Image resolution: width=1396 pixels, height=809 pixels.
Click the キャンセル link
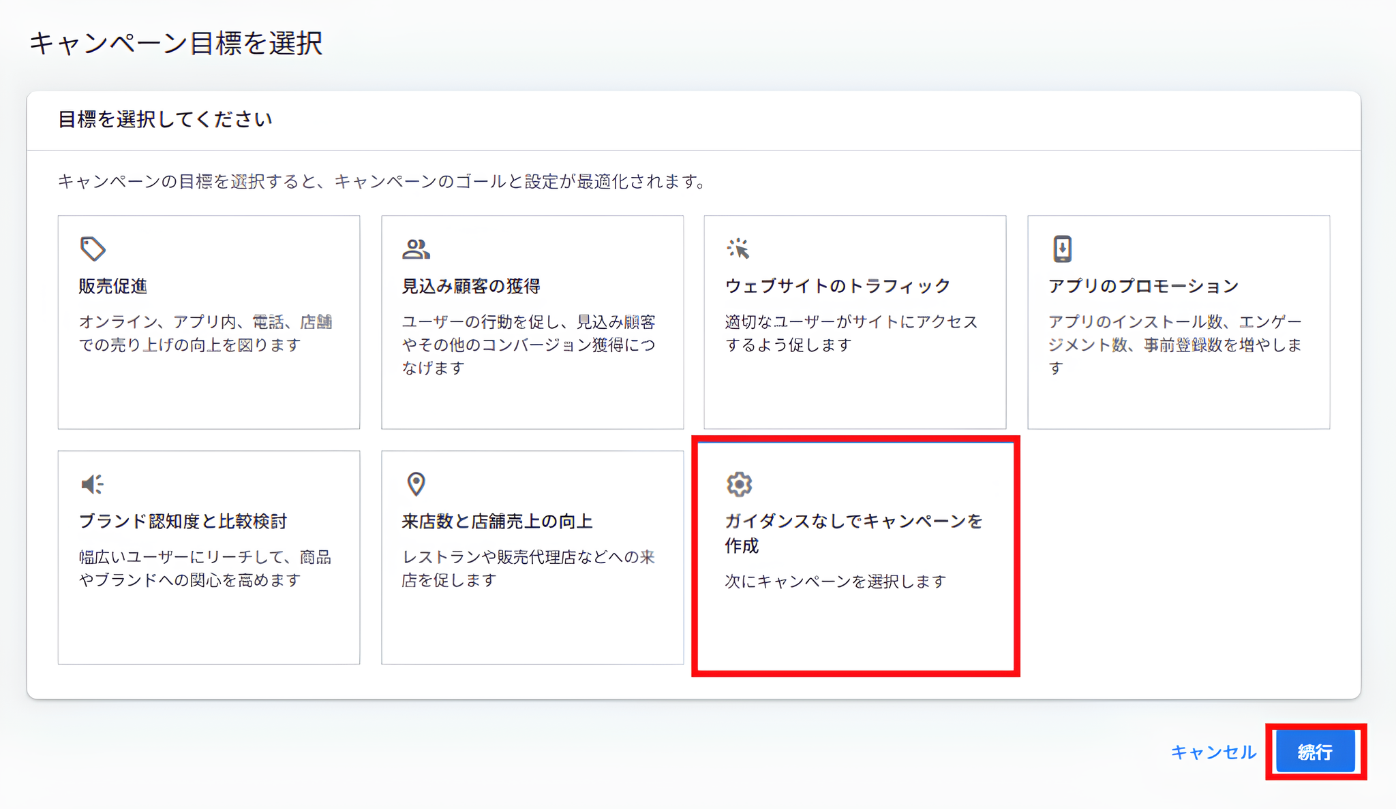[1213, 752]
